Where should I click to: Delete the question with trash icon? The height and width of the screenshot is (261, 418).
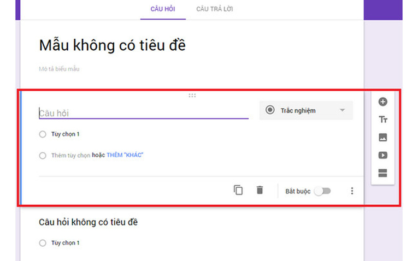point(260,190)
